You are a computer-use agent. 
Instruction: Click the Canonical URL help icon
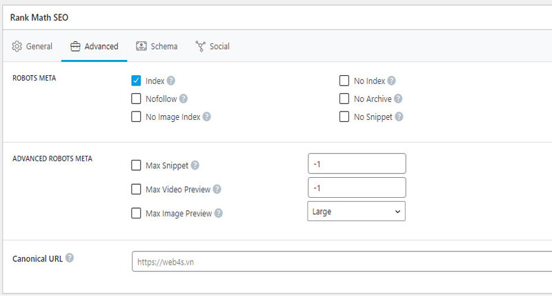tap(70, 258)
